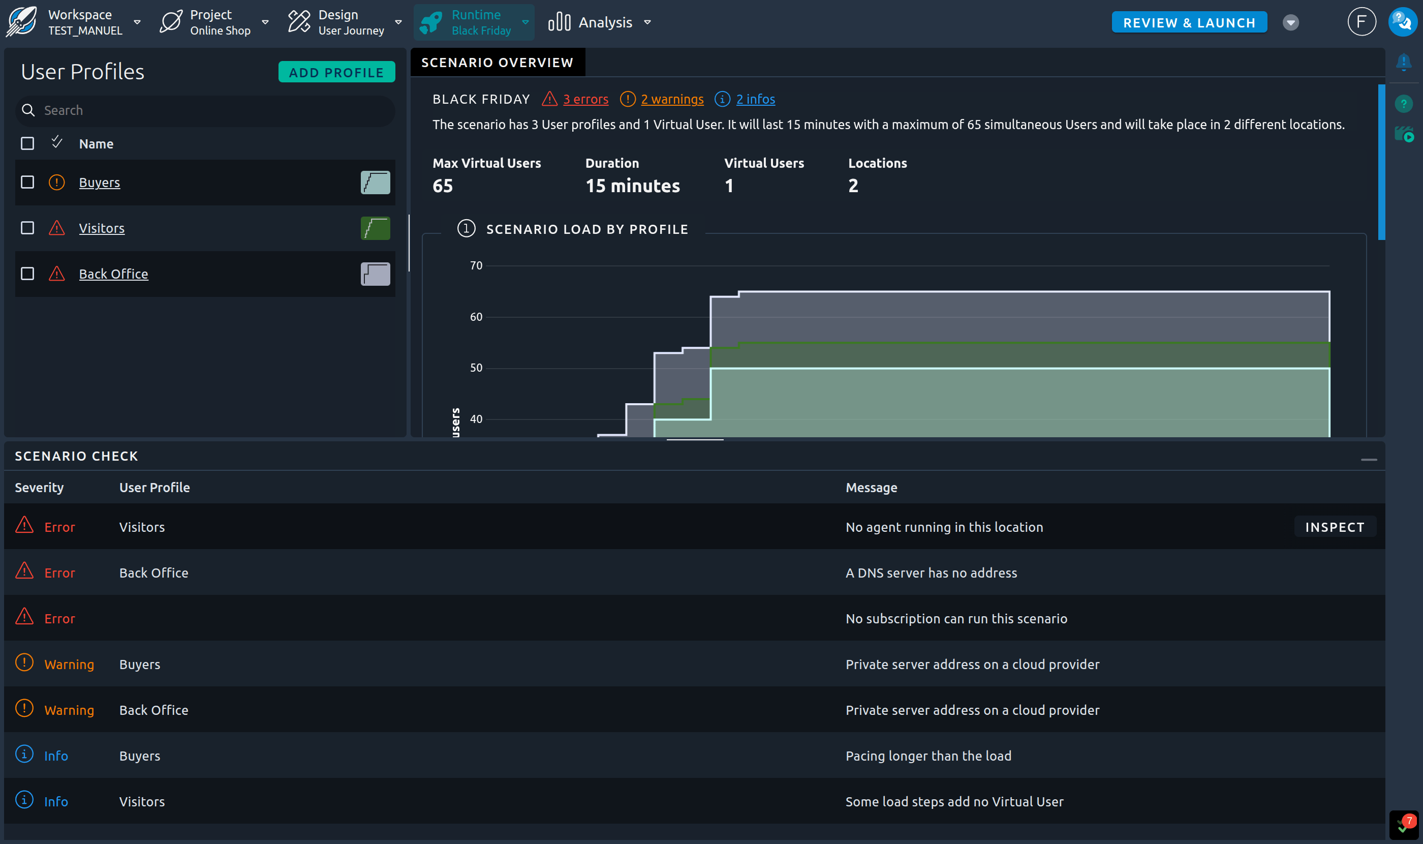The height and width of the screenshot is (844, 1423).
Task: Click the Project planet icon
Action: click(171, 22)
